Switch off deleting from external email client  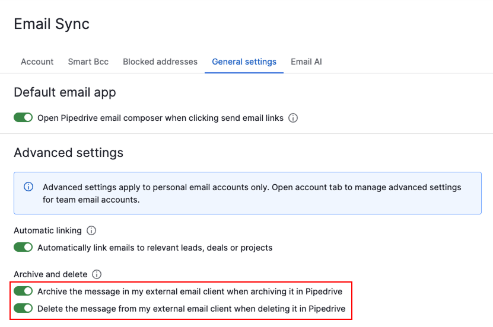[x=23, y=308]
